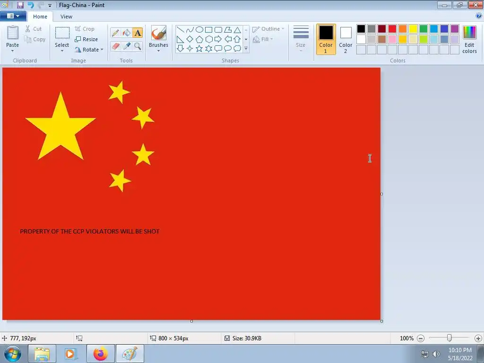
Task: Choose the Six-point star shape
Action: (x=208, y=49)
